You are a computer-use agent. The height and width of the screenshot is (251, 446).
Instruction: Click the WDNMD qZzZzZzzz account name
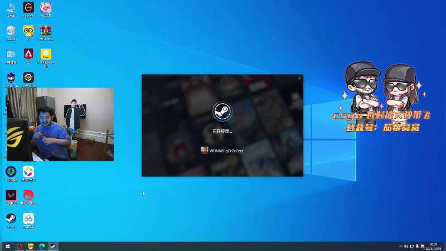226,151
